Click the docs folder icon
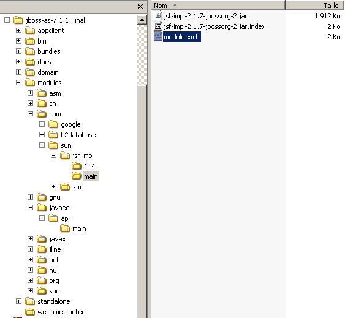This screenshot has width=345, height=318. [x=30, y=62]
